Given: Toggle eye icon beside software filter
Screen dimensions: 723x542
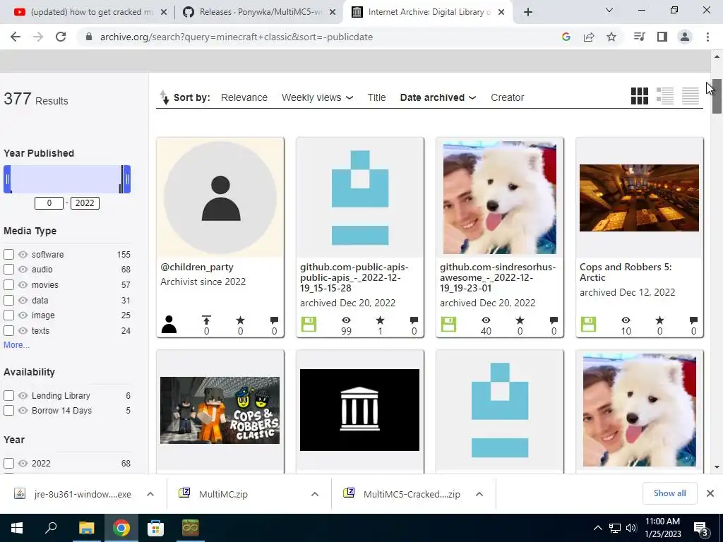Looking at the screenshot, I should [x=23, y=254].
